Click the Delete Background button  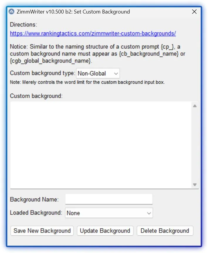click(165, 231)
